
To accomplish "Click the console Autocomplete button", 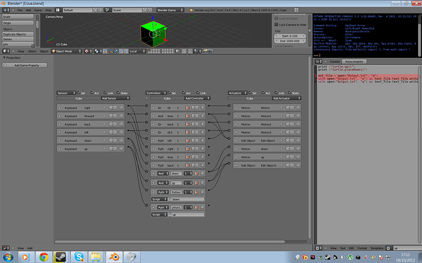I will [354, 61].
